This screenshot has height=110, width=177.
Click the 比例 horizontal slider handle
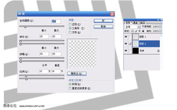click(26, 76)
